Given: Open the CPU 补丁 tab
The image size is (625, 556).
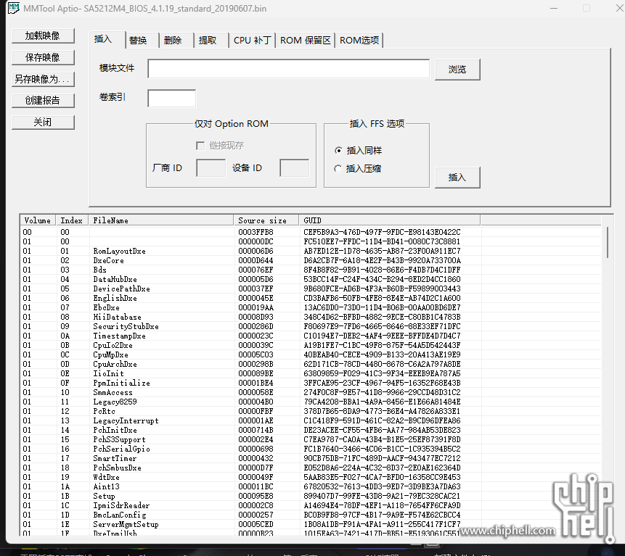Looking at the screenshot, I should point(252,41).
